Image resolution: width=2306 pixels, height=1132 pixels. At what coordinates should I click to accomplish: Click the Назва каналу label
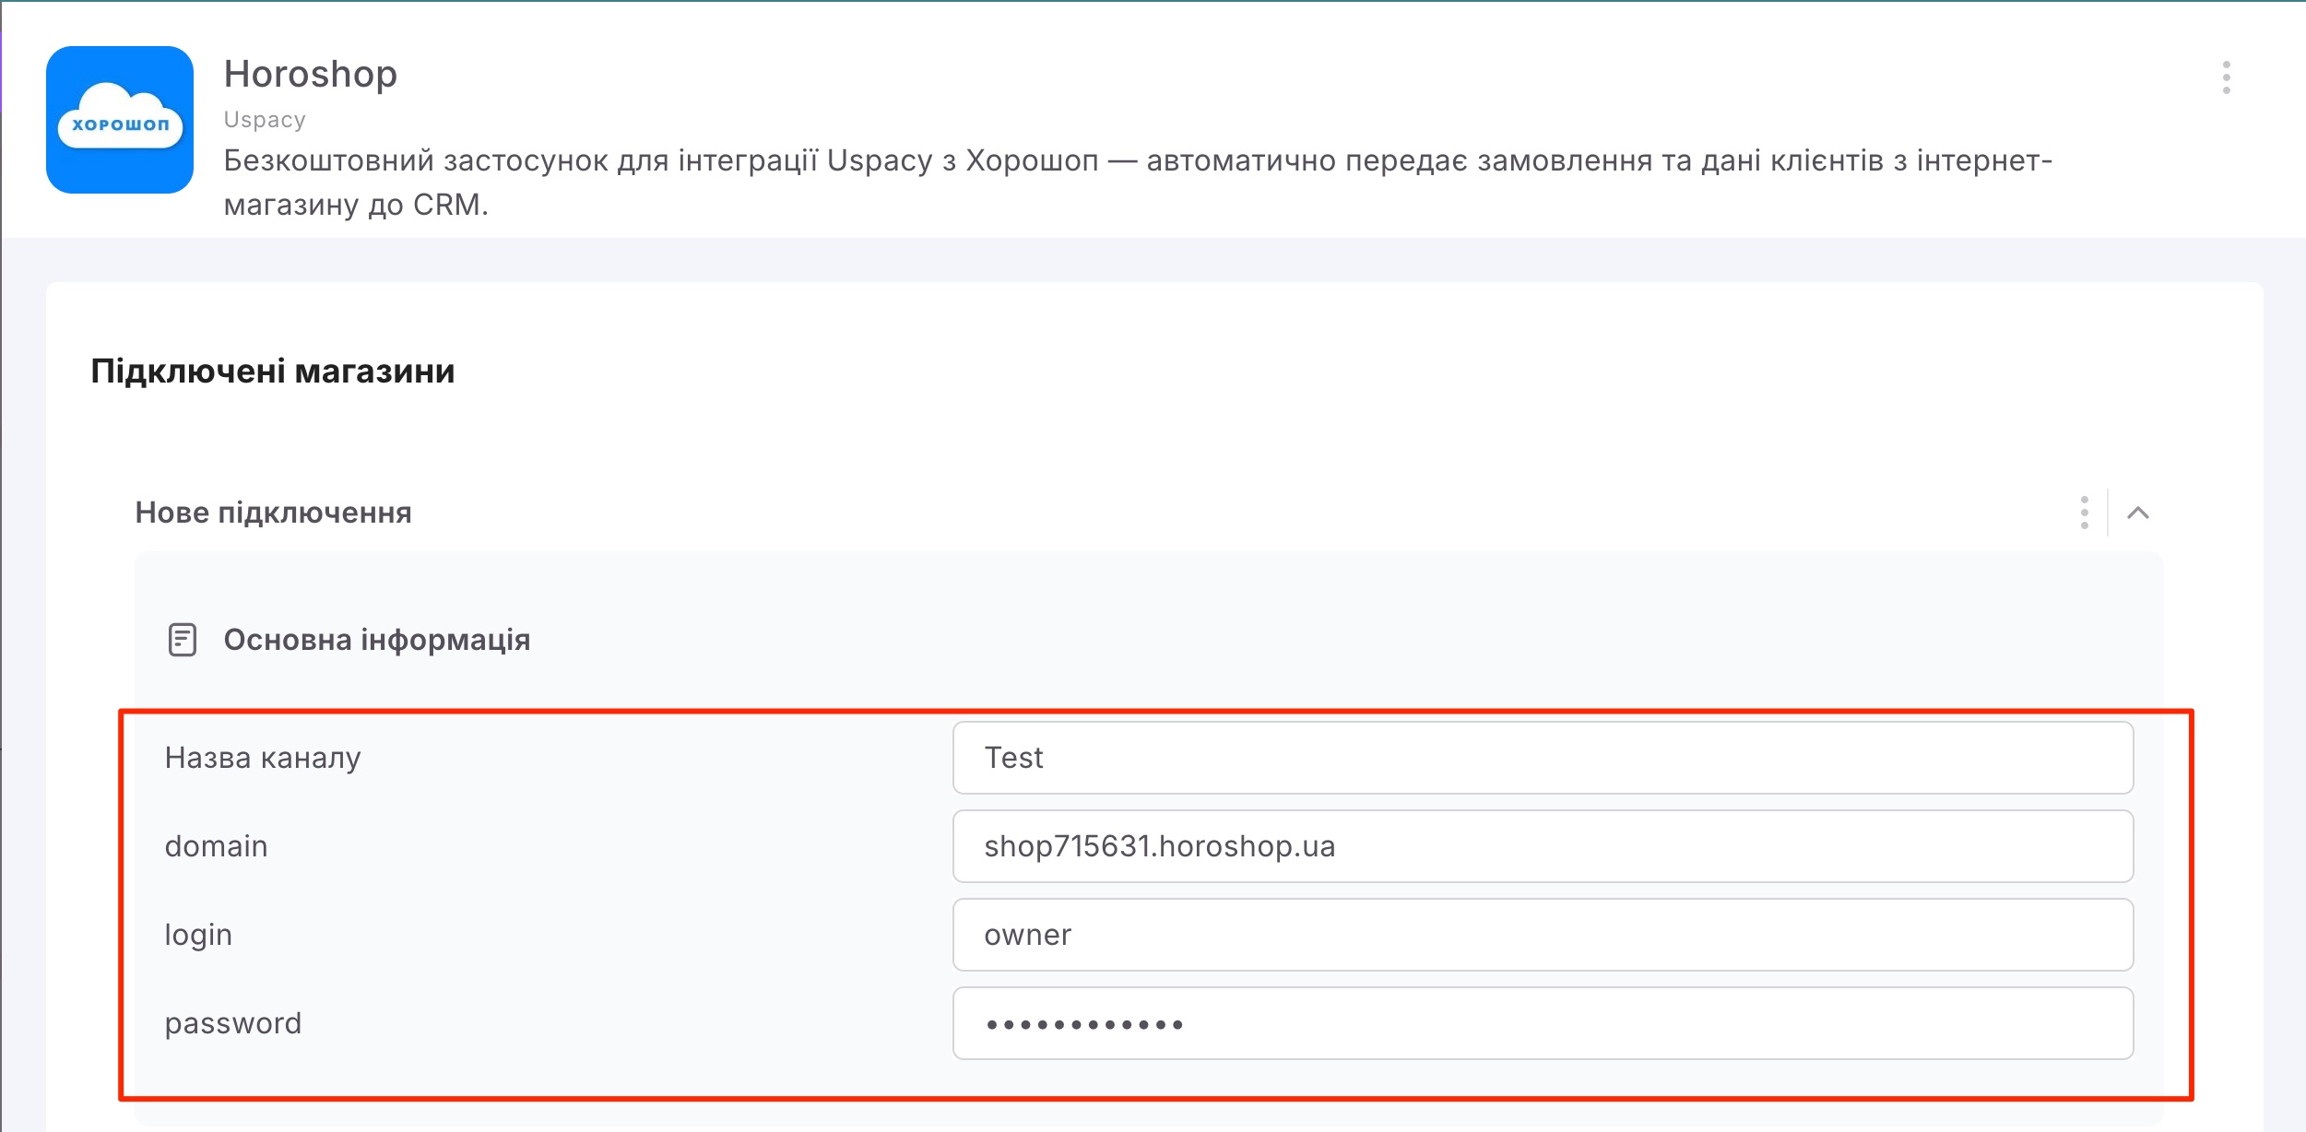coord(263,758)
